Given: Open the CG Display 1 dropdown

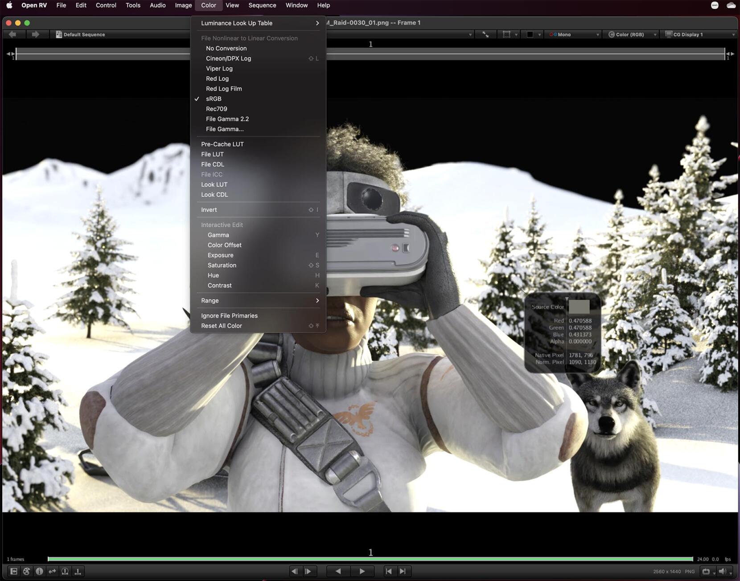Looking at the screenshot, I should click(699, 34).
